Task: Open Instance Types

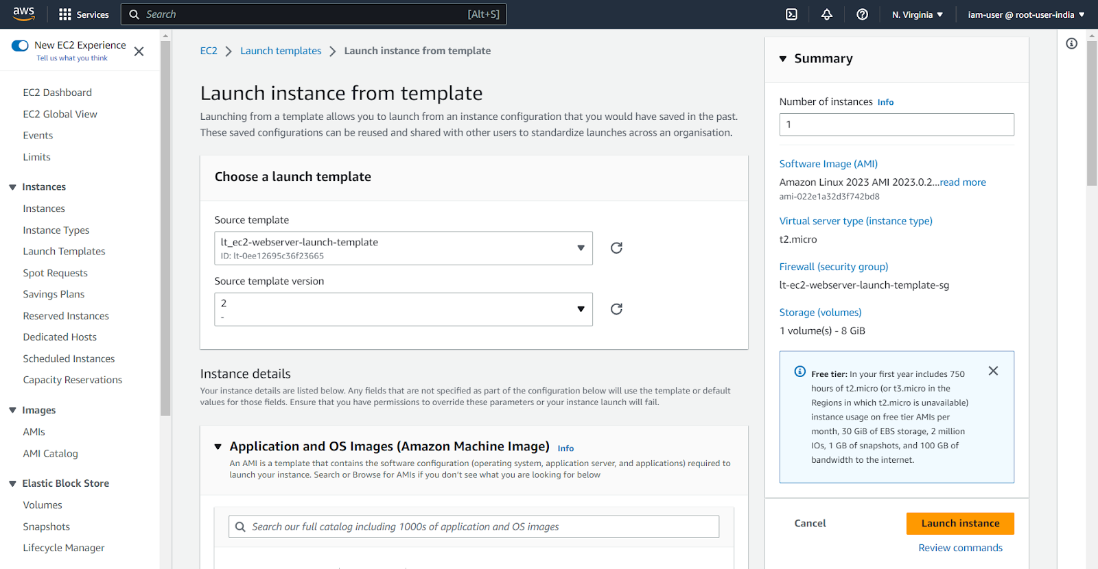Action: 56,230
